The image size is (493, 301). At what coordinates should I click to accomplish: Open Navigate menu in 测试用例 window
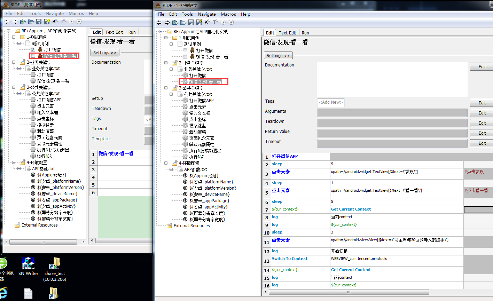55,14
